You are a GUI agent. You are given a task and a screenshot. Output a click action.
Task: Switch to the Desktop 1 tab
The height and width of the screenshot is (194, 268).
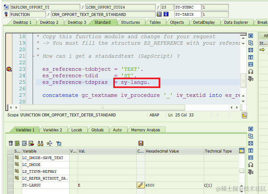pos(23,22)
